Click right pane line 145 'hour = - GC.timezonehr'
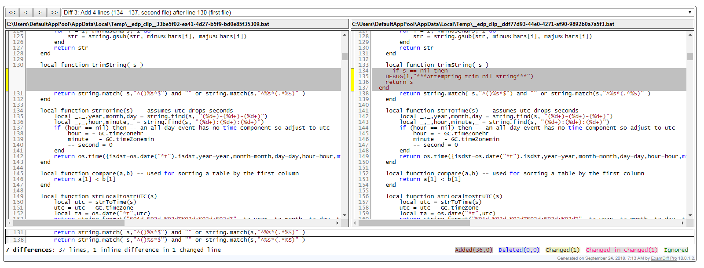This screenshot has width=704, height=268. [x=451, y=134]
